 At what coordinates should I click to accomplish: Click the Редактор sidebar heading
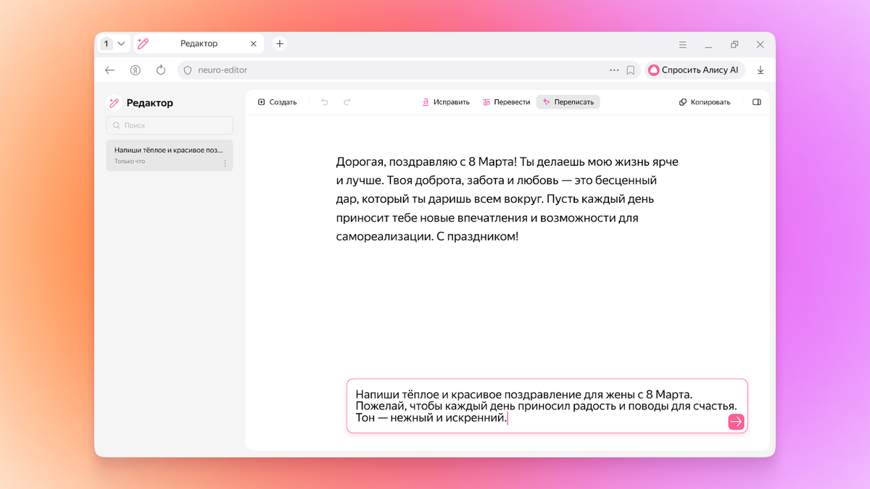point(150,103)
